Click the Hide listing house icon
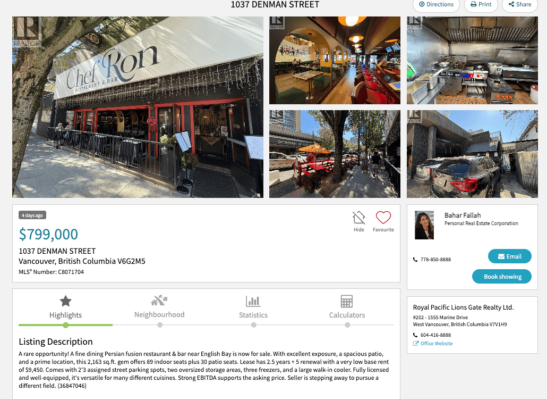This screenshot has height=399, width=547. 358,218
